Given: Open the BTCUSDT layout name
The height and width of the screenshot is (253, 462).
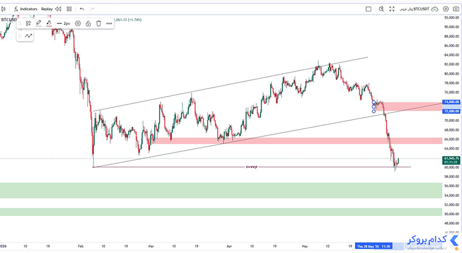Looking at the screenshot, I should pyautogui.click(x=414, y=9).
